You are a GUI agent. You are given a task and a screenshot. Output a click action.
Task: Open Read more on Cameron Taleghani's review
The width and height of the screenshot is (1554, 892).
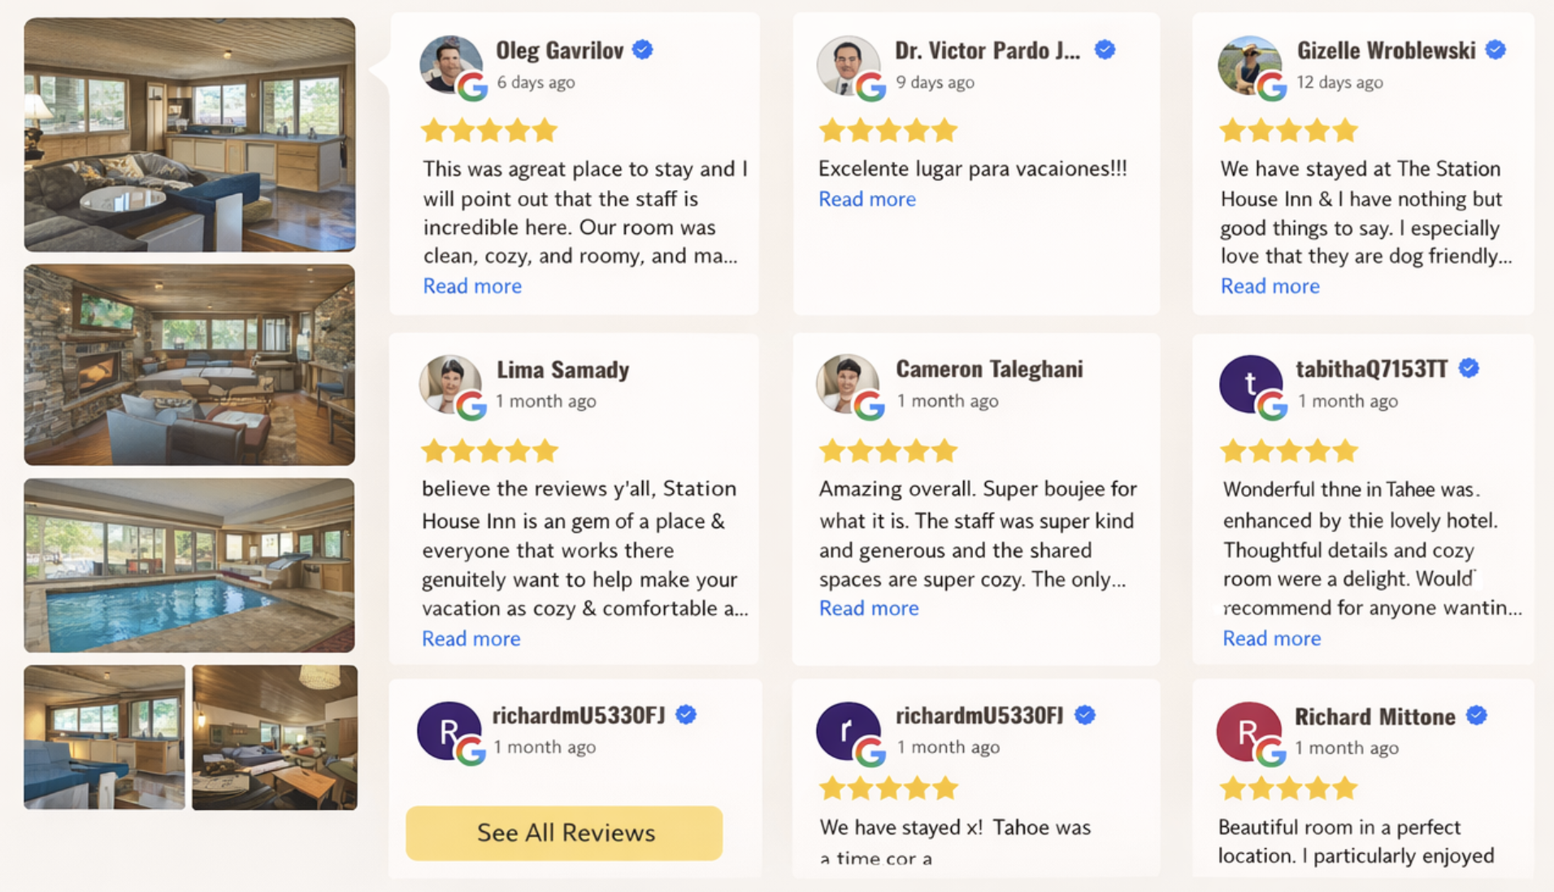tap(868, 608)
